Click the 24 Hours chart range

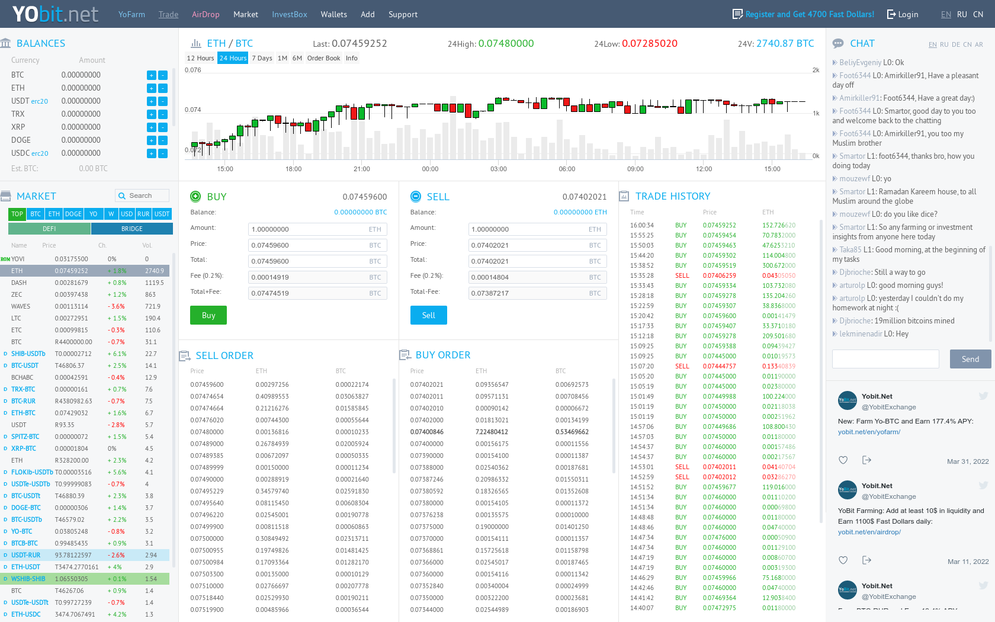tap(233, 58)
